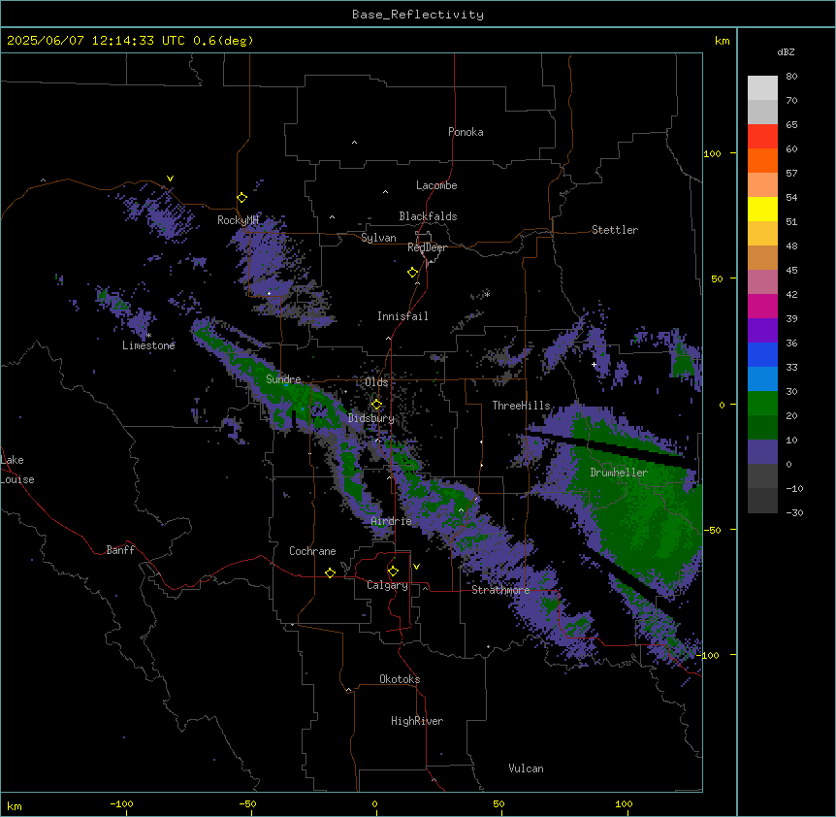Click the Banff label on the map
836x817 pixels.
point(120,550)
